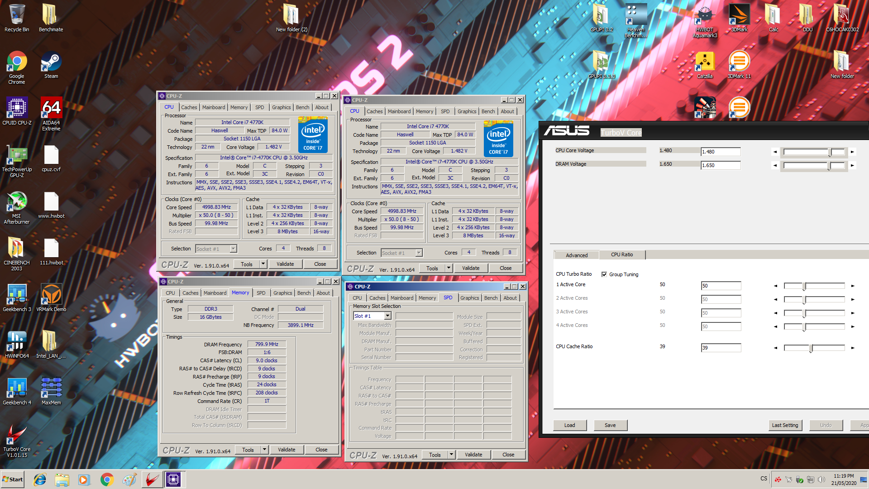Launch the 3DMark 11 desktop icon
This screenshot has width=869, height=489.
pos(739,65)
